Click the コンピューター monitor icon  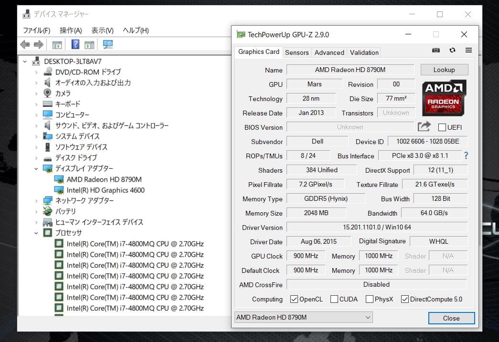(47, 114)
